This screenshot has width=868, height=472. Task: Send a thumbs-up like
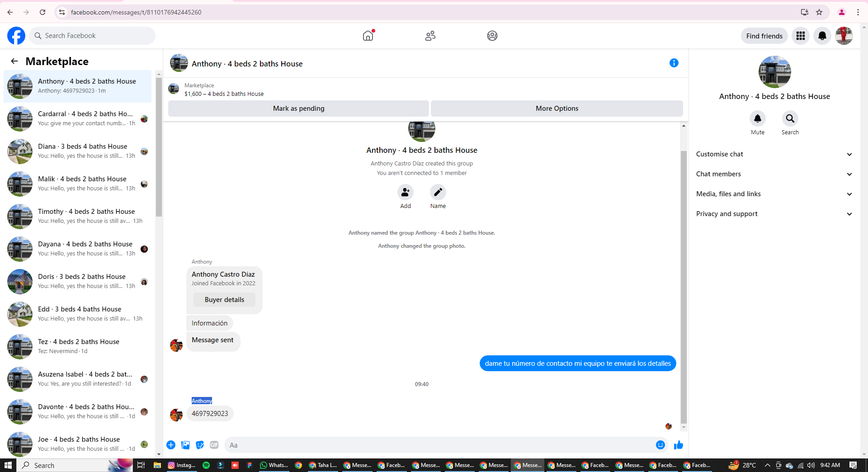click(679, 445)
